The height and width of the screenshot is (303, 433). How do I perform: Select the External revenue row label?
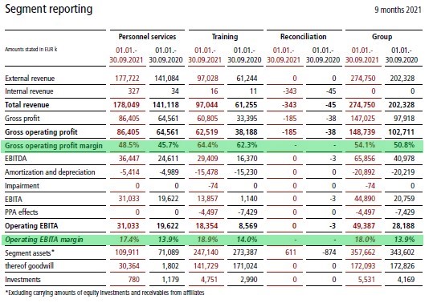[30, 79]
